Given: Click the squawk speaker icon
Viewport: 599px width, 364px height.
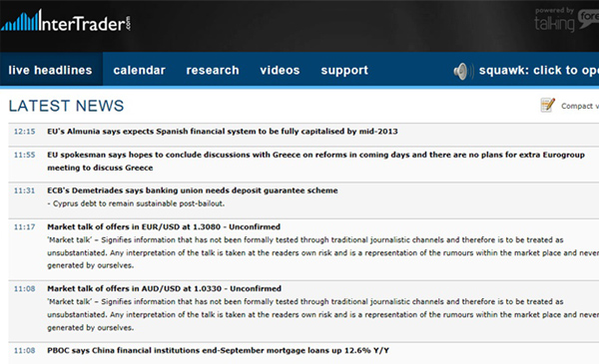Looking at the screenshot, I should 463,71.
